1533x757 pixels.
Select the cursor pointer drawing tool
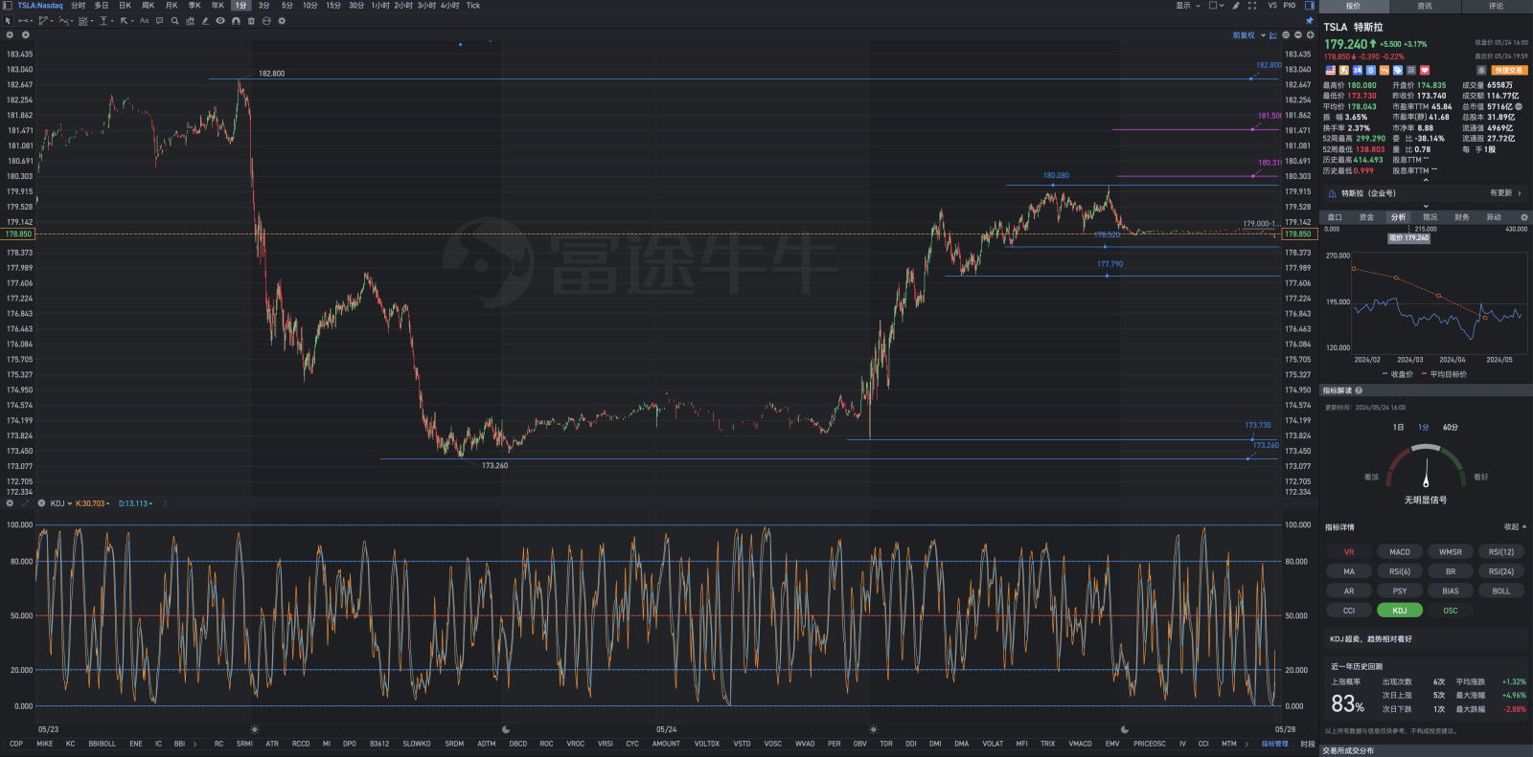(x=8, y=20)
